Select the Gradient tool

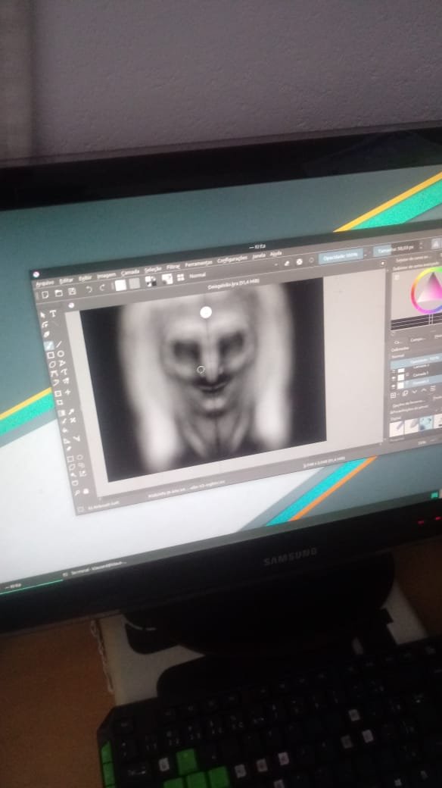(x=62, y=413)
